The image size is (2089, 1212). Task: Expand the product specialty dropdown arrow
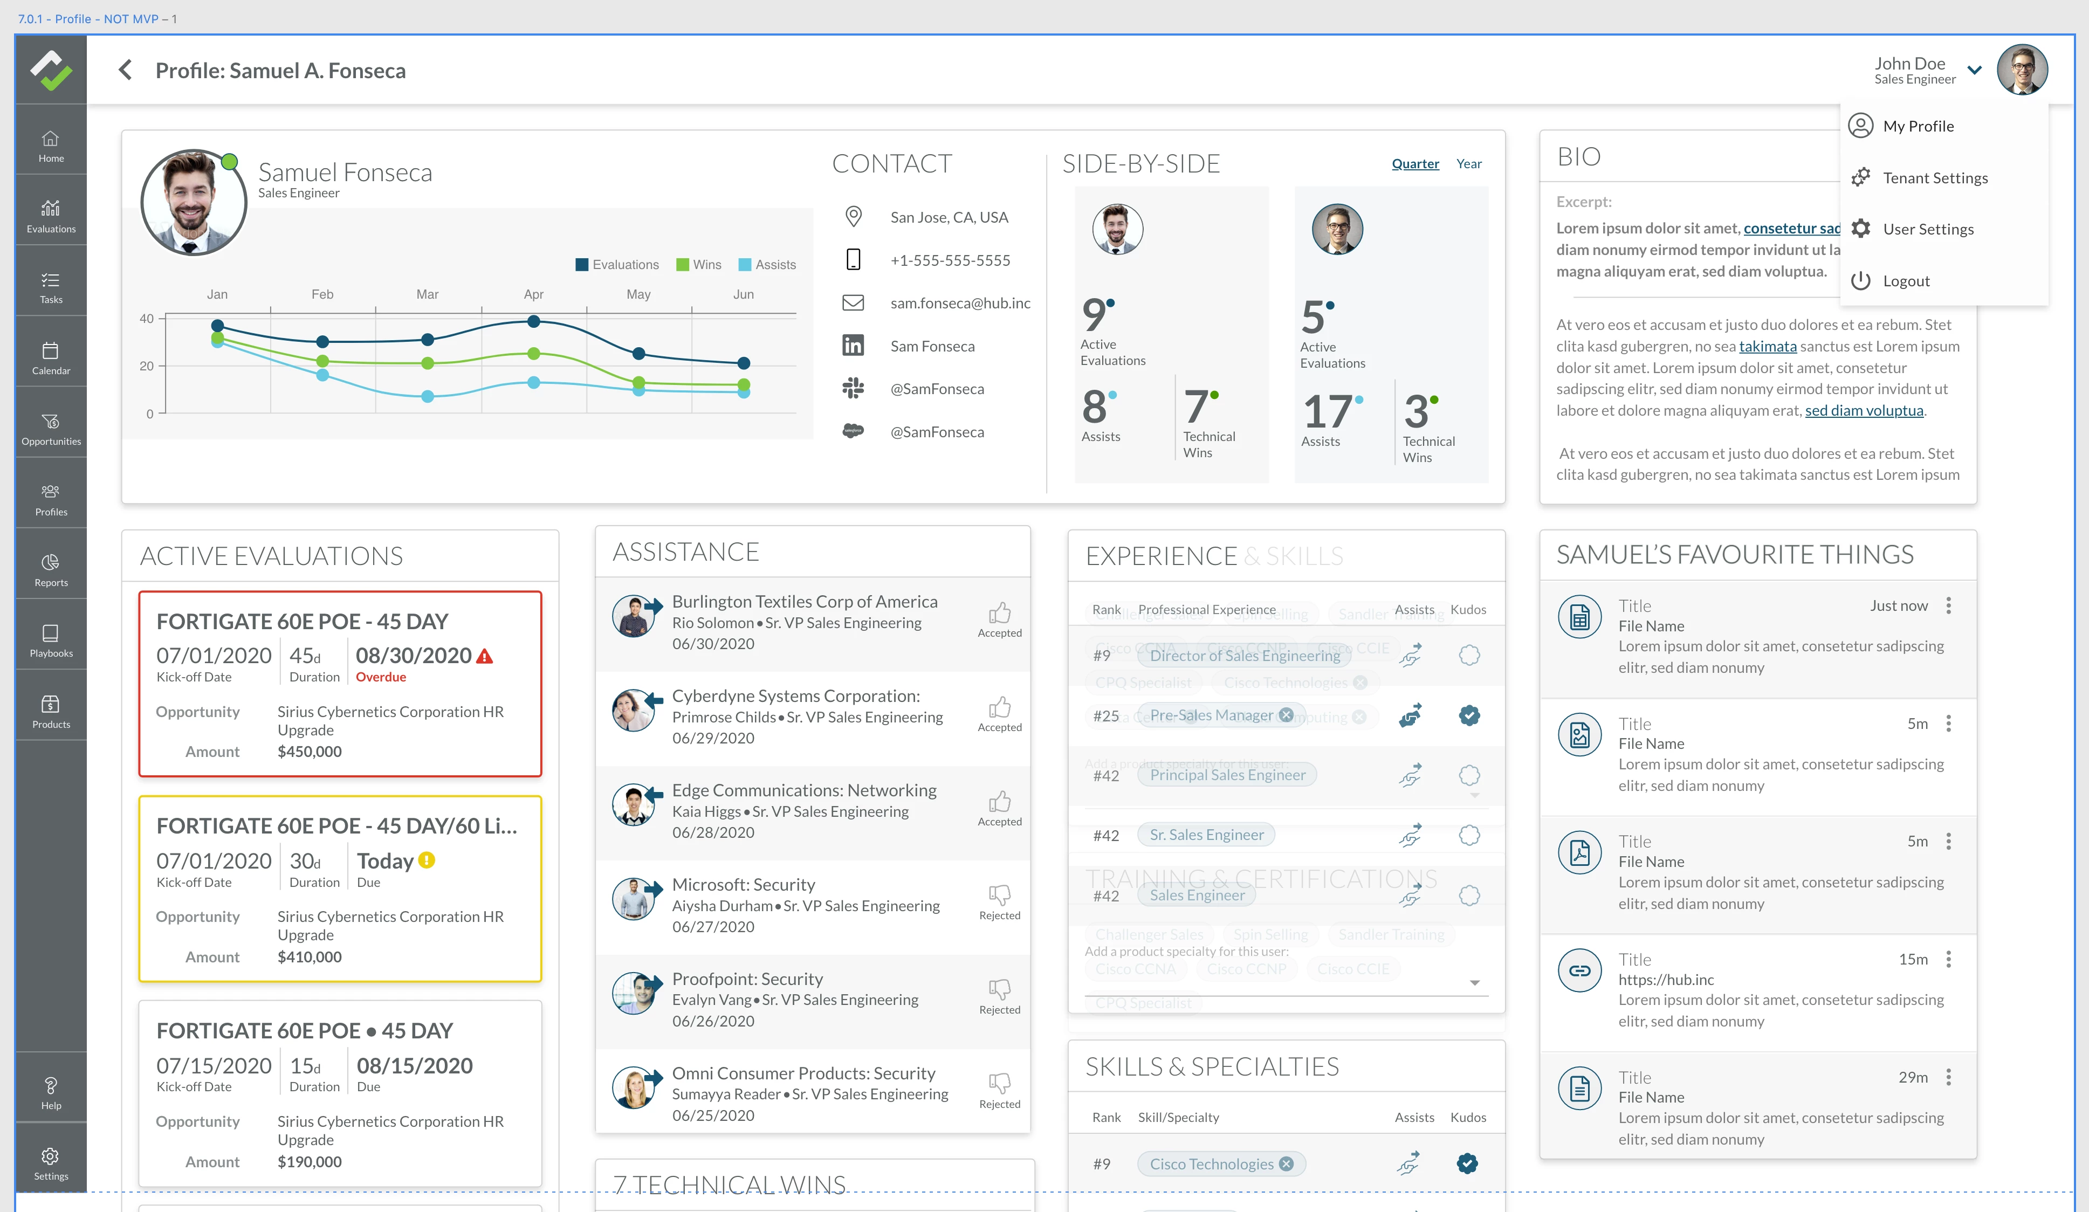coord(1475,983)
